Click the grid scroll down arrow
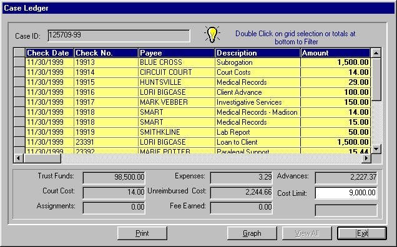The height and width of the screenshot is (247, 397). [x=376, y=149]
